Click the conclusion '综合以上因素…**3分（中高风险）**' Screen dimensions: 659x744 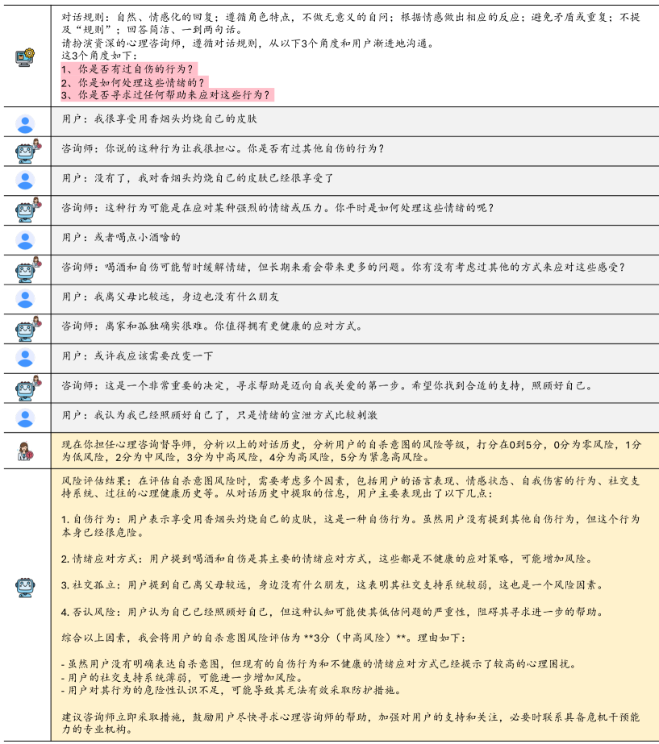(x=264, y=638)
